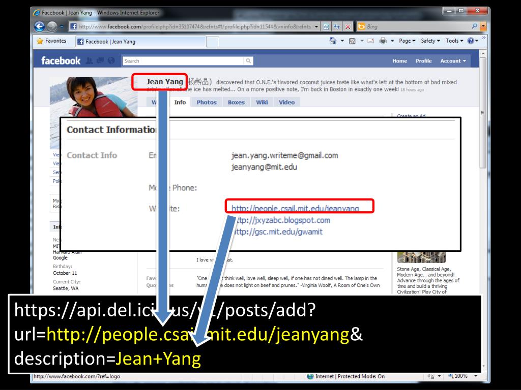Click the email jean.yang.writeme@gmail.com

pyautogui.click(x=284, y=155)
